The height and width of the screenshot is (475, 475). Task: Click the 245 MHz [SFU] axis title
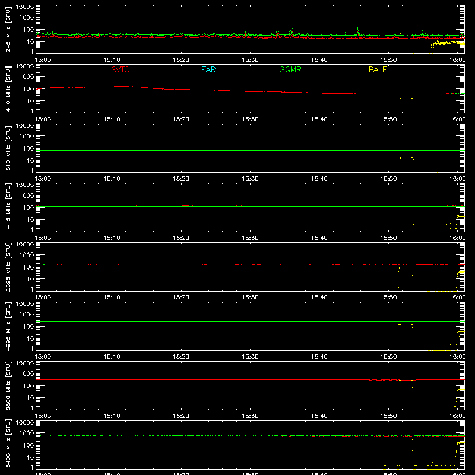8,29
